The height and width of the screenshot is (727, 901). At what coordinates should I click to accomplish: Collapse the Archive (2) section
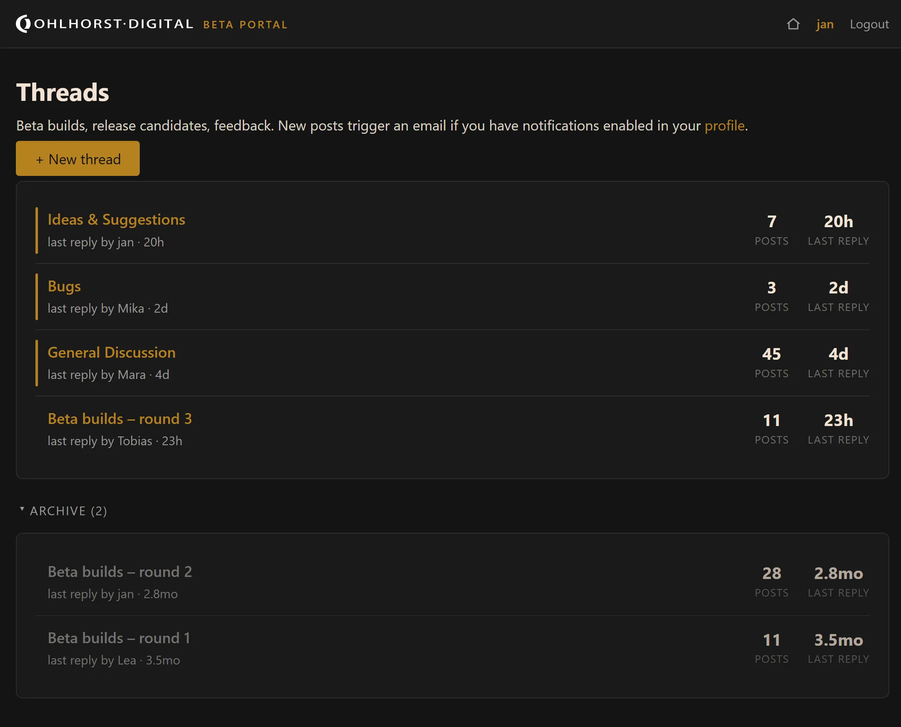coord(63,511)
